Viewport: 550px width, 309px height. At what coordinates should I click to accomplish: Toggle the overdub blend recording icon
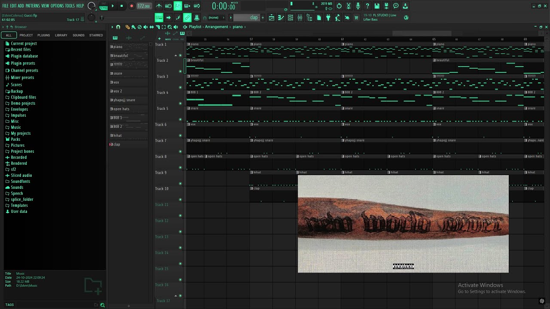(x=187, y=6)
